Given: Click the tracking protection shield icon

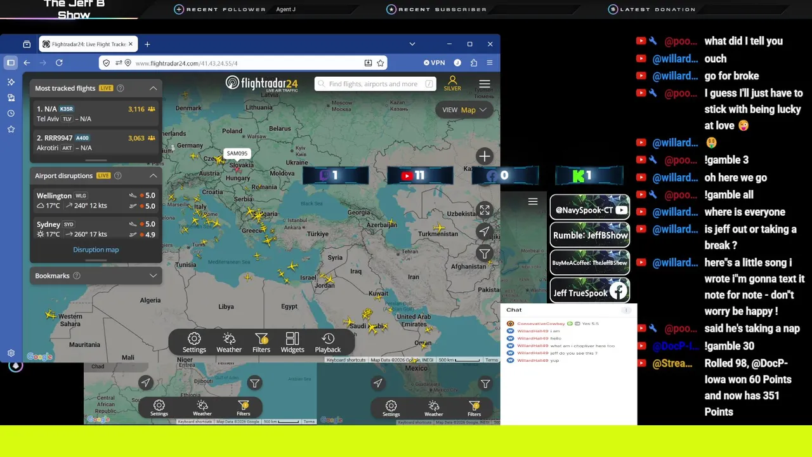Looking at the screenshot, I should (x=107, y=63).
